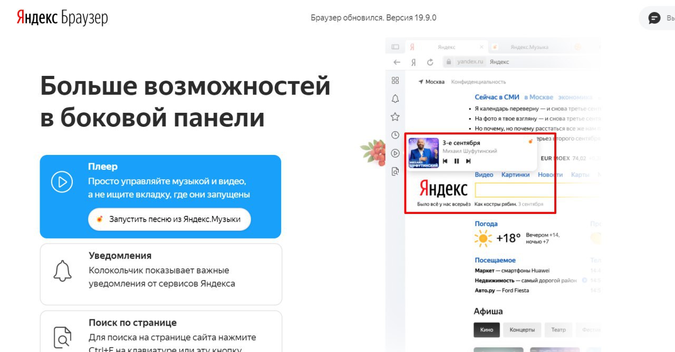Open the Tableau grid icon in sidebar
Screen dimensions: 675x352
tap(395, 81)
